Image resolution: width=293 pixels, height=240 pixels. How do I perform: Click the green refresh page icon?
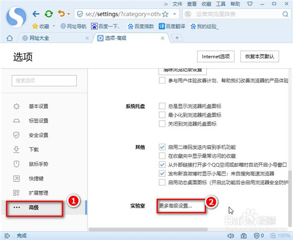coord(49,14)
